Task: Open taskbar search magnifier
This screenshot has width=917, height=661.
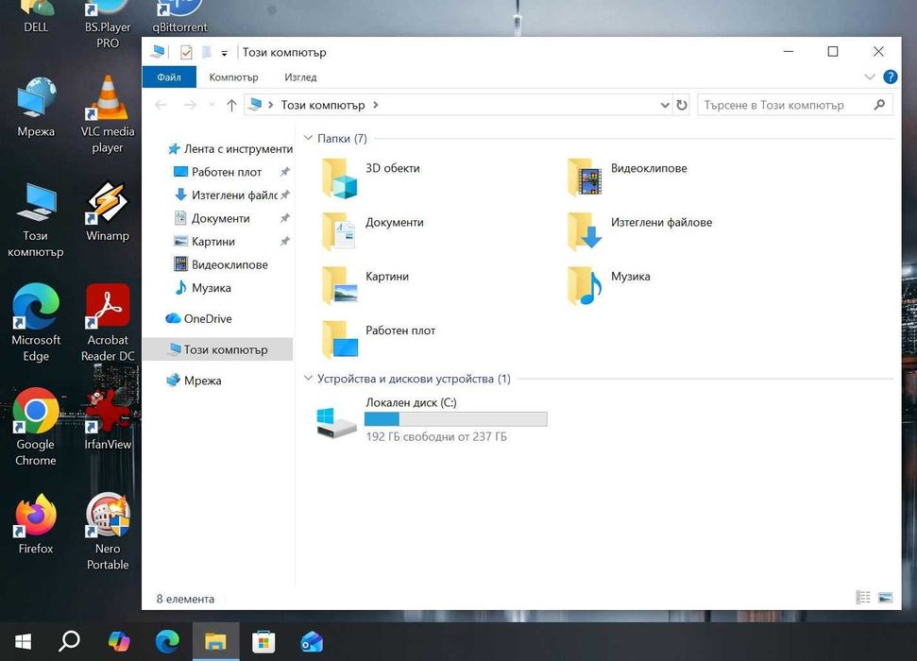Action: click(x=70, y=642)
